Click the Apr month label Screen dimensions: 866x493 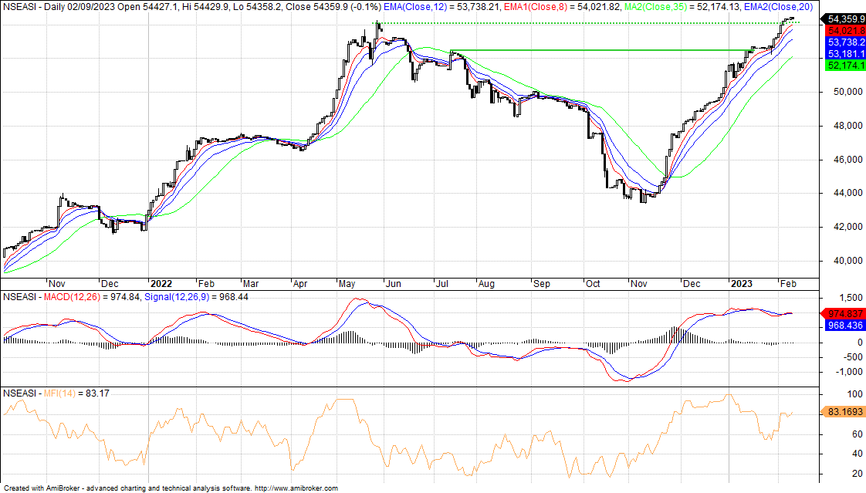coord(300,284)
